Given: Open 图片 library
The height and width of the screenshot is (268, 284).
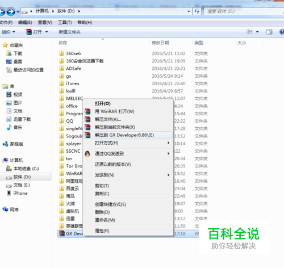Looking at the screenshot, I should coord(14,103).
